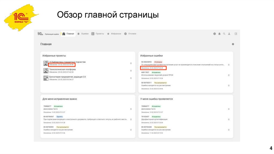Click the У меня ошибка проявляется heading
The image size is (274, 154).
pos(157,99)
